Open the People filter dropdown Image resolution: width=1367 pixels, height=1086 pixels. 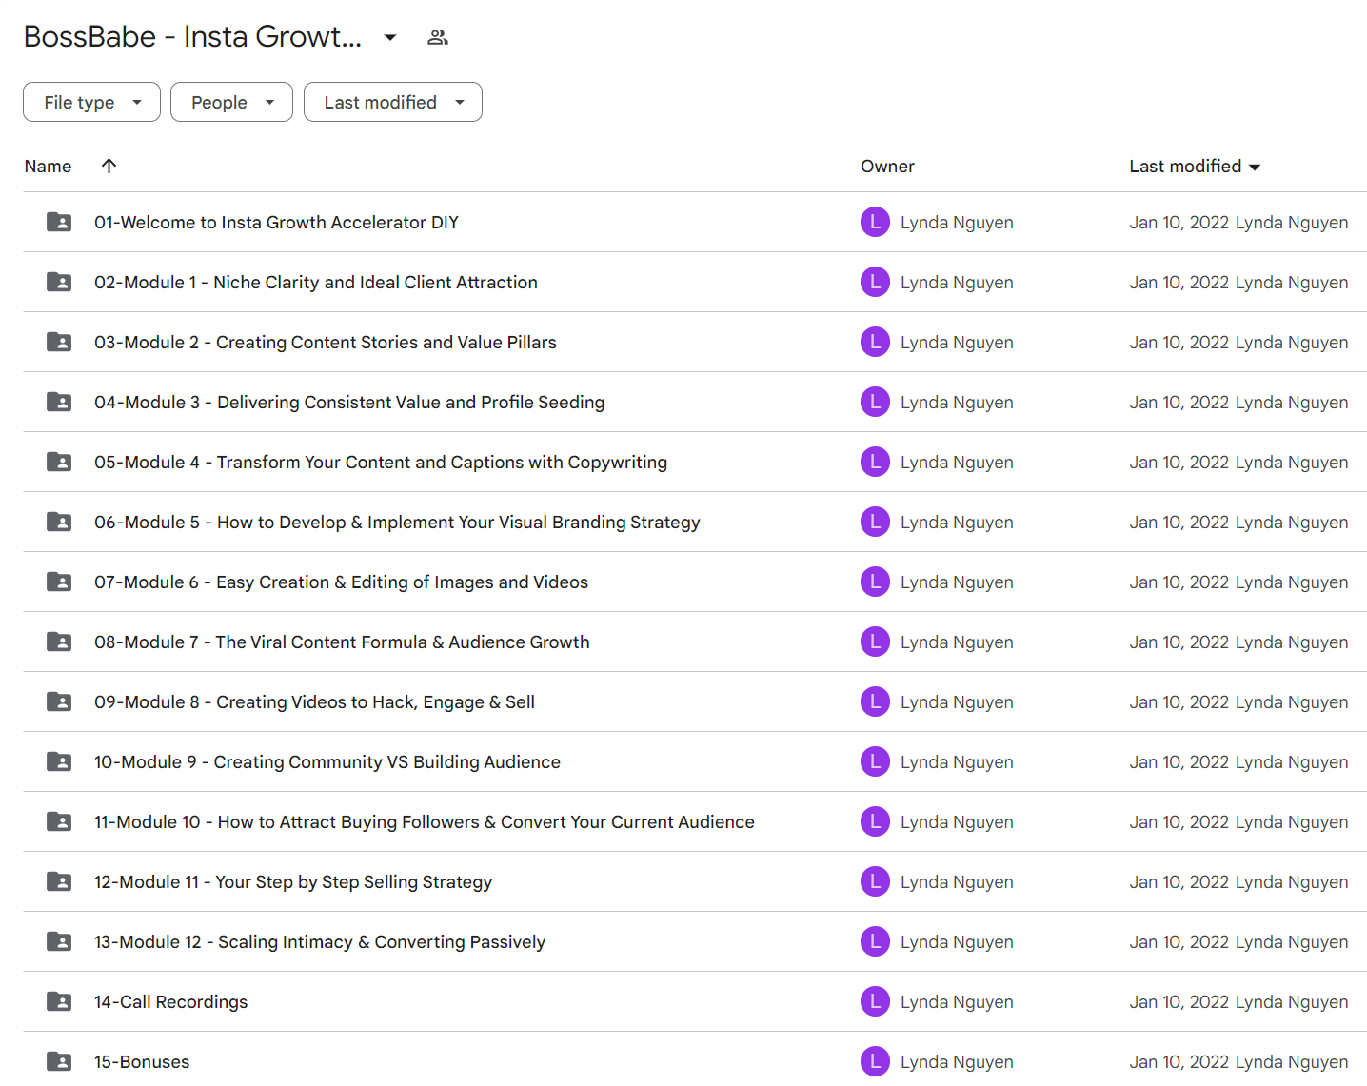tap(231, 102)
